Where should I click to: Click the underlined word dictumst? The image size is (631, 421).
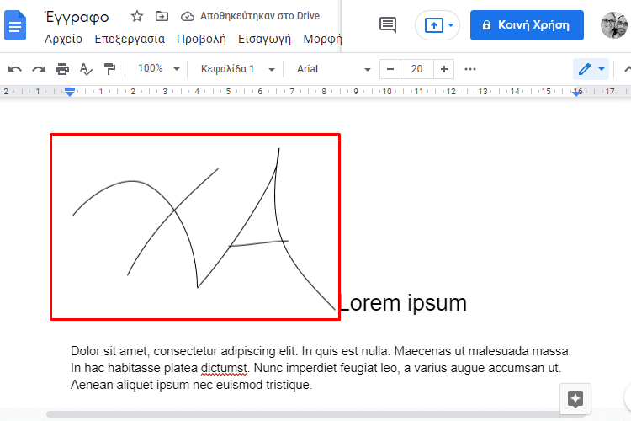tap(223, 368)
